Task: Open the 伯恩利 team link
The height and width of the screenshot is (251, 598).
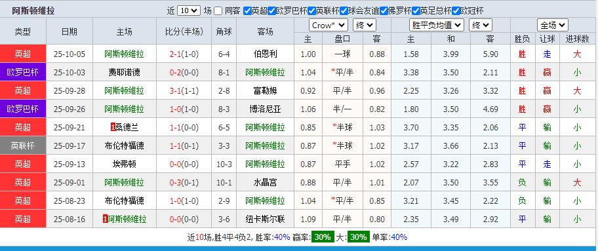Action: tap(265, 54)
